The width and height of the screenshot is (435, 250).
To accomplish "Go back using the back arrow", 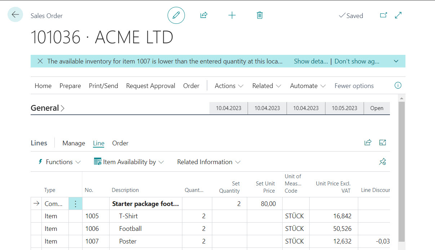I will 15,15.
